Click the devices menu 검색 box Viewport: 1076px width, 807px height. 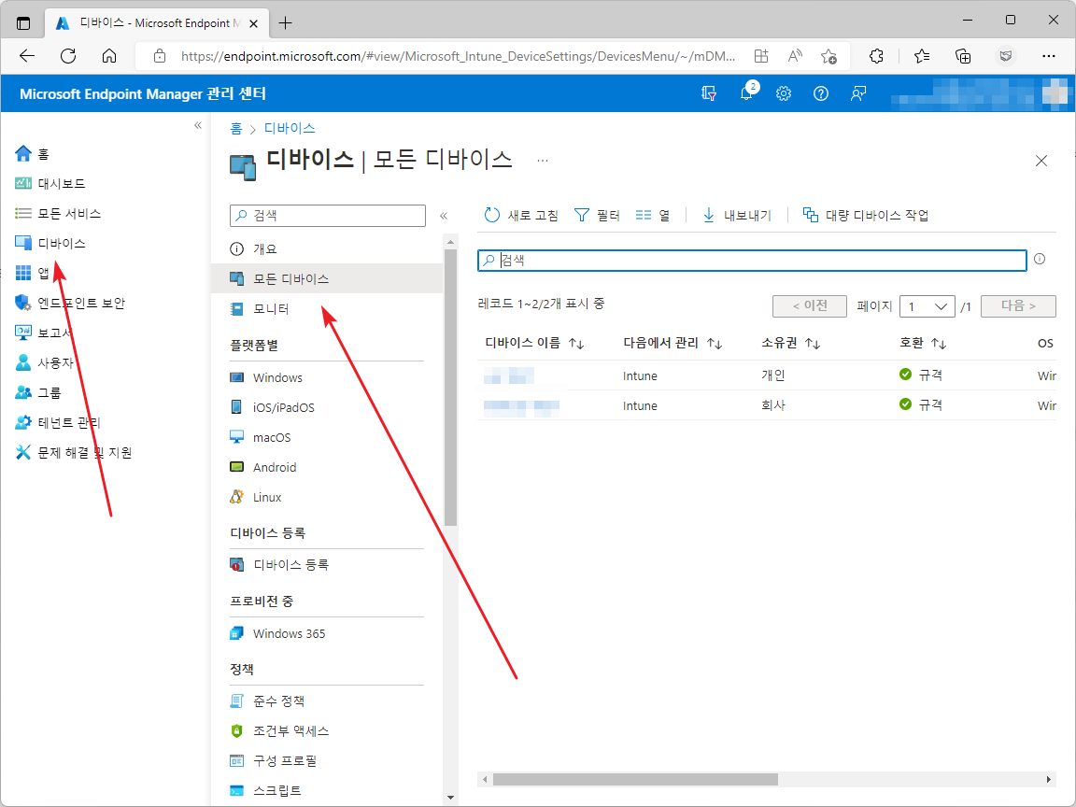tap(327, 216)
